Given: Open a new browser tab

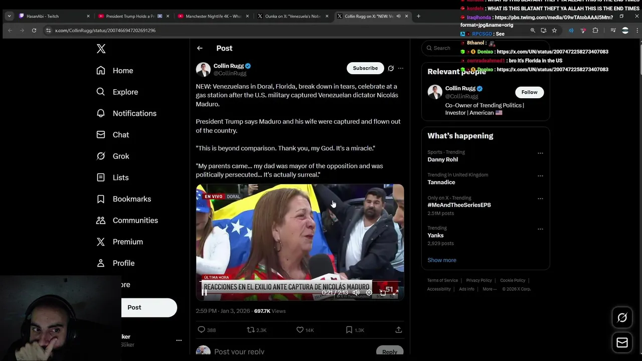Looking at the screenshot, I should click(418, 16).
